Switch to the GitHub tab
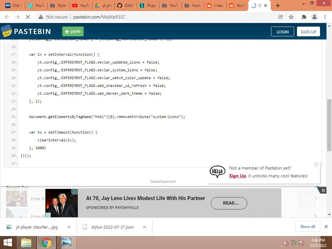This screenshot has height=249, width=332. coord(126,6)
